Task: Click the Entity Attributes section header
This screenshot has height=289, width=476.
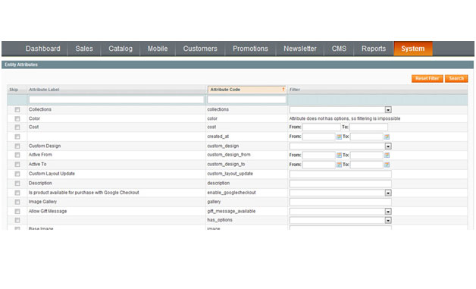Action: click(x=237, y=64)
